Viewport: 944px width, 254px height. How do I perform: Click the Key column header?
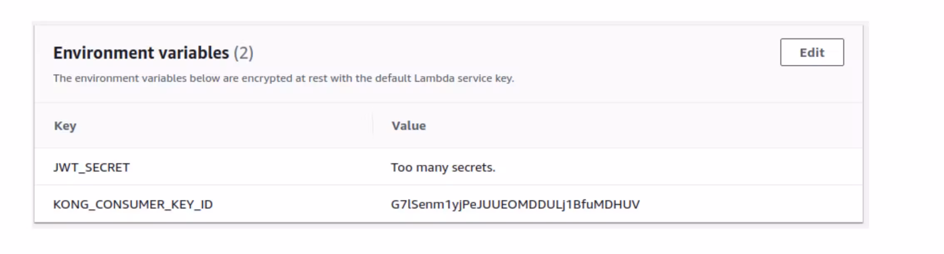coord(65,126)
